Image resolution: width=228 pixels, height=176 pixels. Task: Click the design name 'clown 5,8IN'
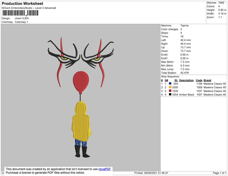(22, 19)
